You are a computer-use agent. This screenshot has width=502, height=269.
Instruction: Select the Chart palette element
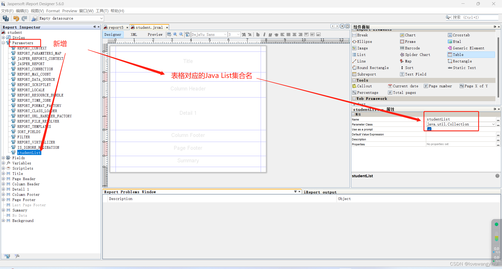pos(408,35)
